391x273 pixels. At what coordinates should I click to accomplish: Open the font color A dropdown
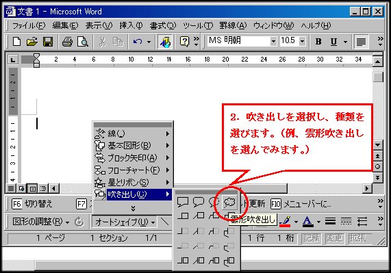pyautogui.click(x=318, y=222)
